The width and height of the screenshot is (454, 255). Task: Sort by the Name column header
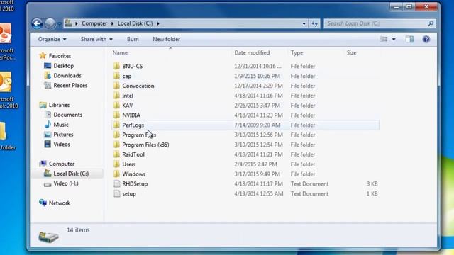click(x=120, y=52)
